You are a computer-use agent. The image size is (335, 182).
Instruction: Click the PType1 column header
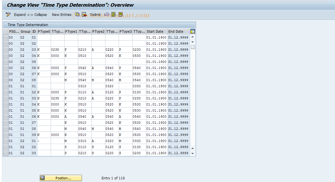(71, 31)
